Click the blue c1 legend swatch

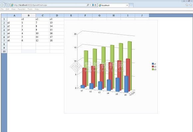(x=153, y=64)
